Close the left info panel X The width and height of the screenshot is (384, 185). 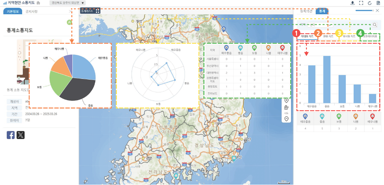click(70, 11)
